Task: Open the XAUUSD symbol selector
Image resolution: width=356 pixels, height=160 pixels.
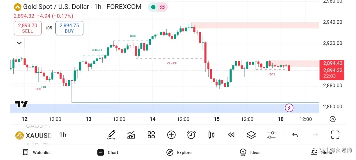Action: pyautogui.click(x=34, y=136)
